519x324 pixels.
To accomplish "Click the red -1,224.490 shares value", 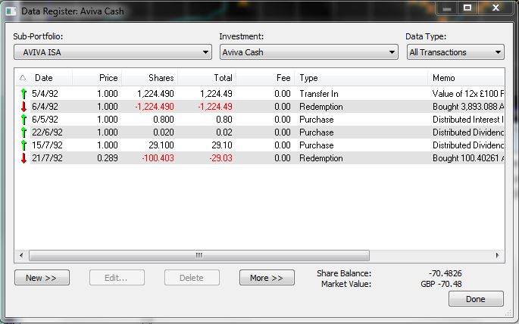I will coord(155,107).
